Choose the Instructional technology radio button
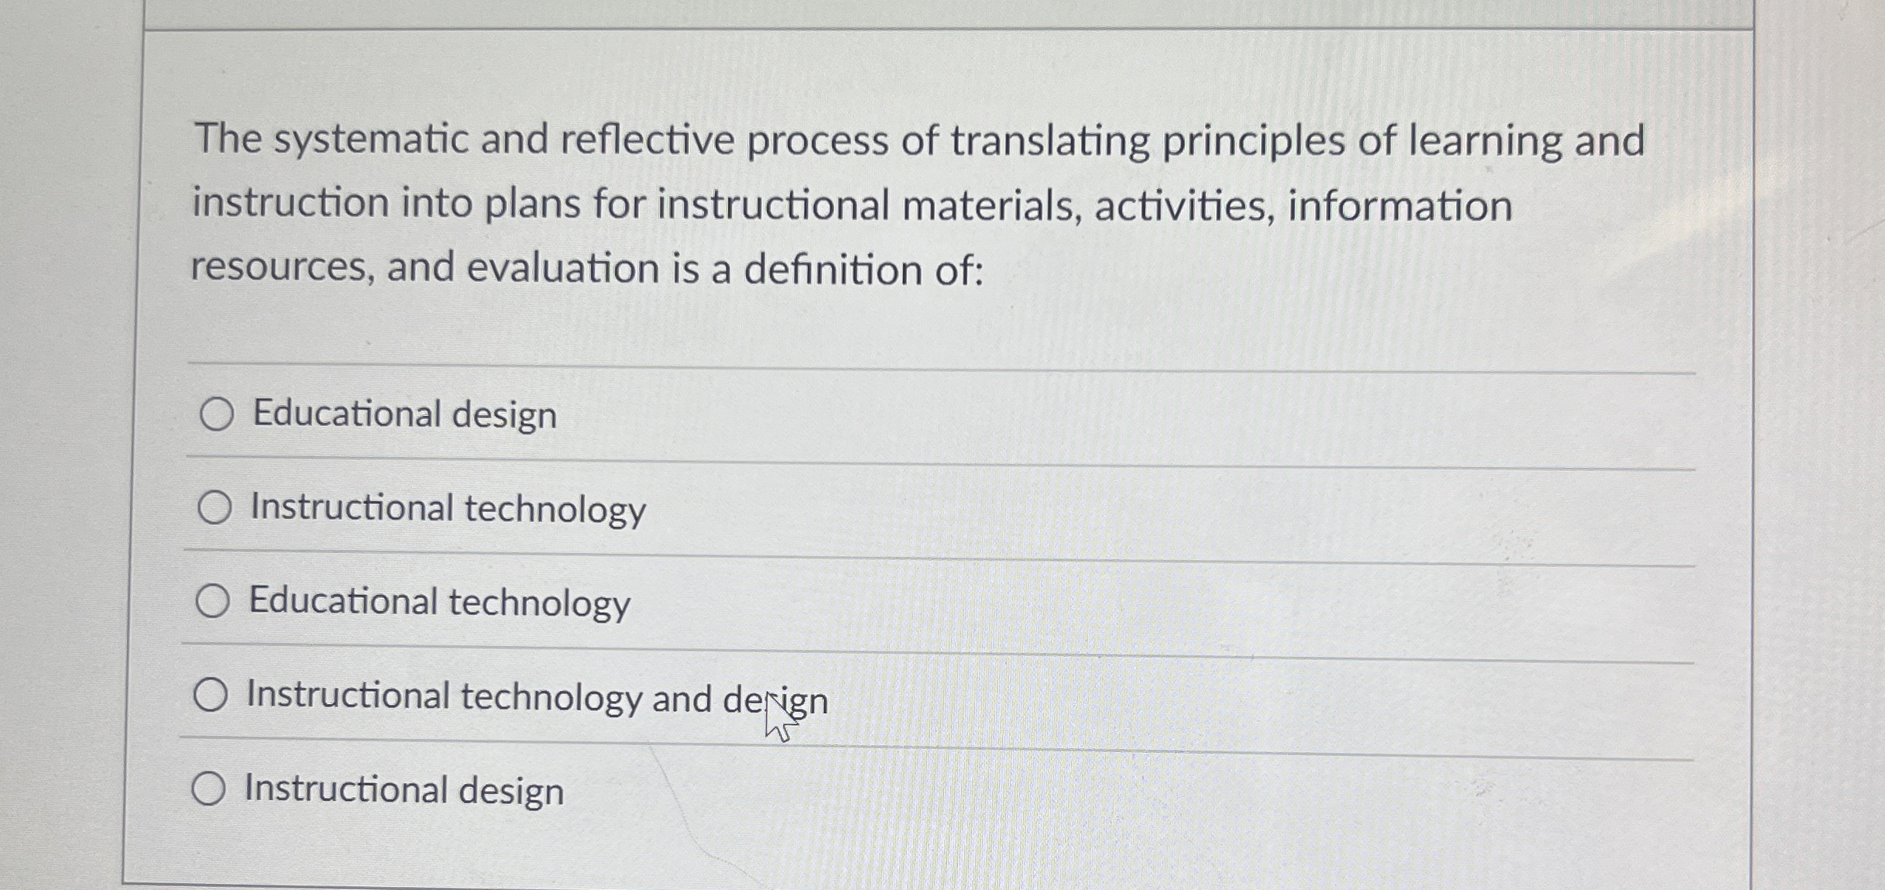 214,508
